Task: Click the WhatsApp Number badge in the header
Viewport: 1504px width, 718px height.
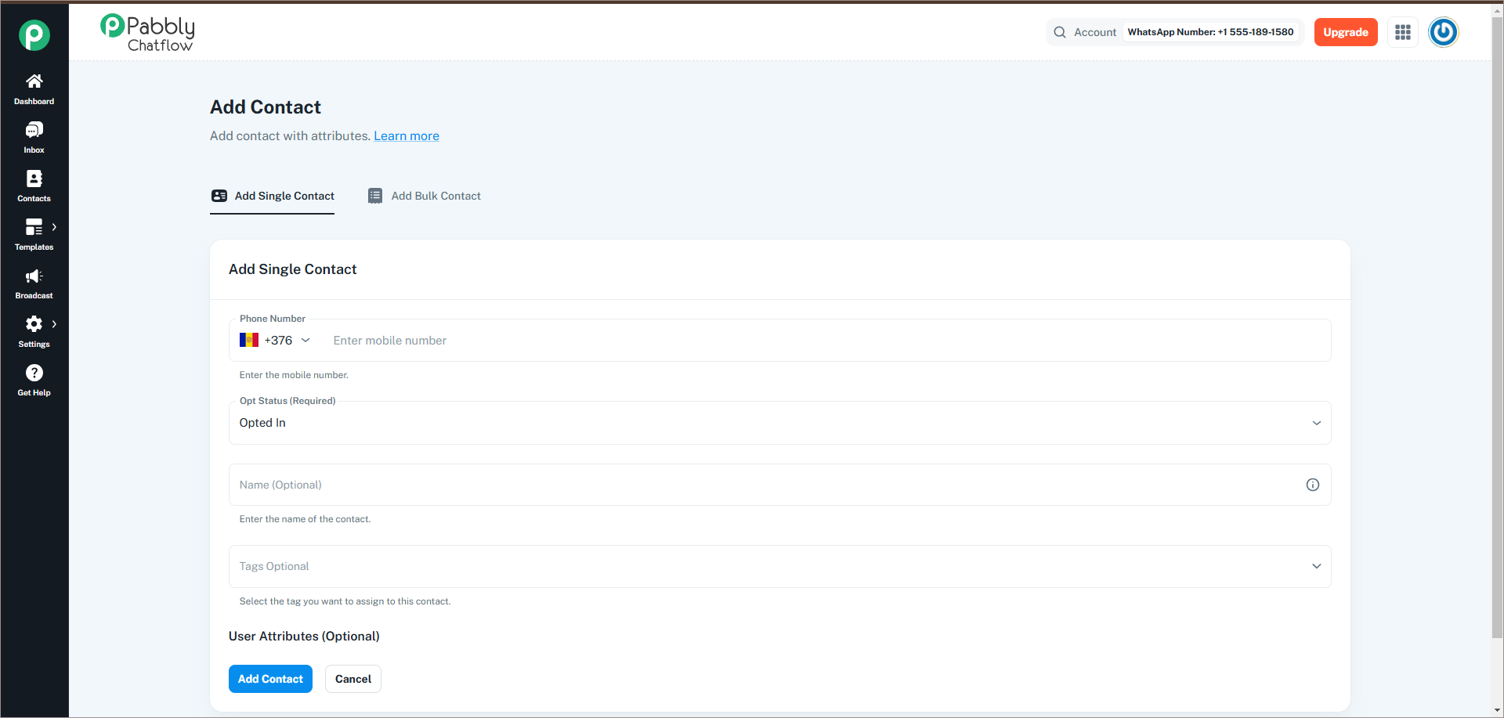Action: coord(1210,32)
